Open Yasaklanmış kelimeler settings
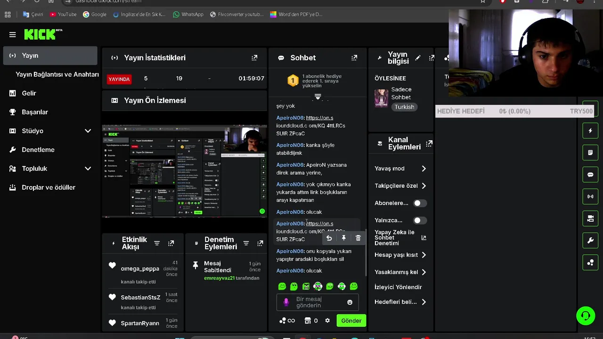The width and height of the screenshot is (603, 339). (x=400, y=272)
